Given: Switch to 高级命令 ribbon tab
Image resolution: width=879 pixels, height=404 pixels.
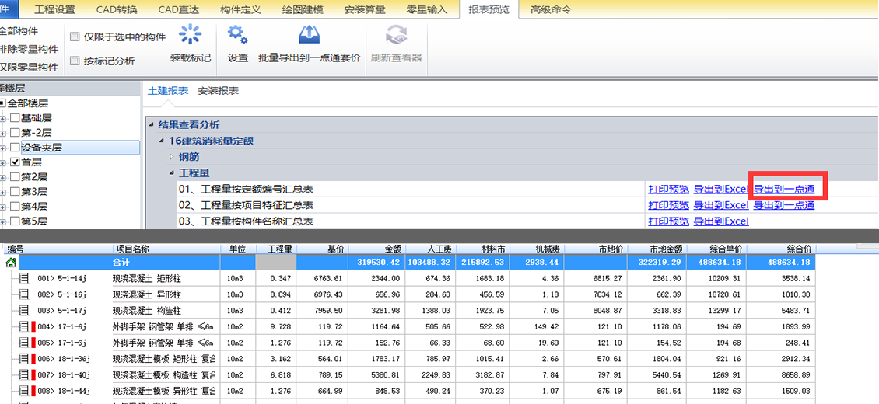Looking at the screenshot, I should (551, 9).
